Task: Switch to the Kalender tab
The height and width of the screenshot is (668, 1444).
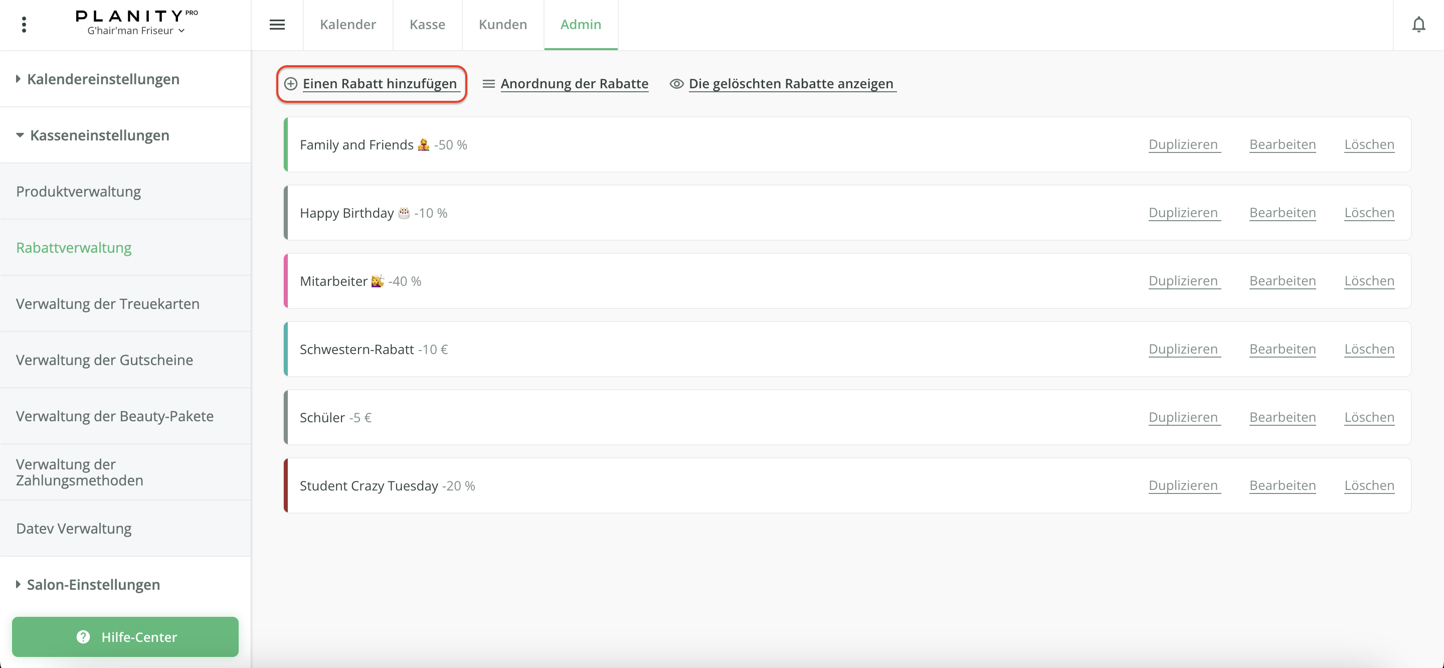Action: pyautogui.click(x=347, y=25)
